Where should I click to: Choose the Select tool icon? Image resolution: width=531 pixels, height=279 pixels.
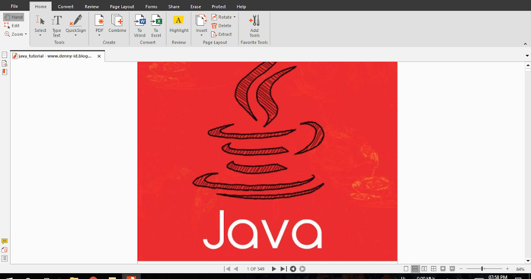pyautogui.click(x=40, y=20)
